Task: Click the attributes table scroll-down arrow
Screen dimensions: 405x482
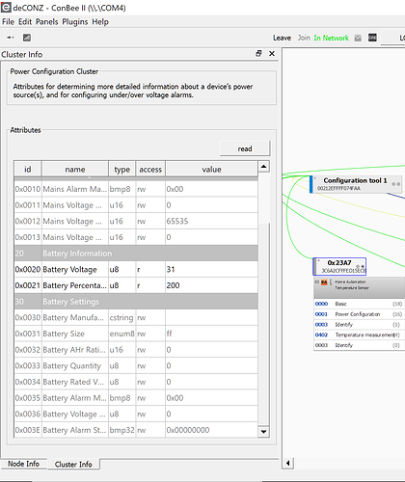Action: (x=263, y=432)
